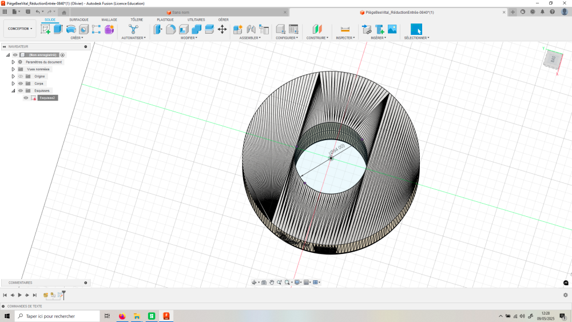
Task: Click the Insert Derive icon
Action: coord(367,29)
